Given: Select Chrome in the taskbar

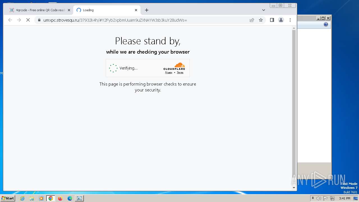Looking at the screenshot, I should coord(51,198).
